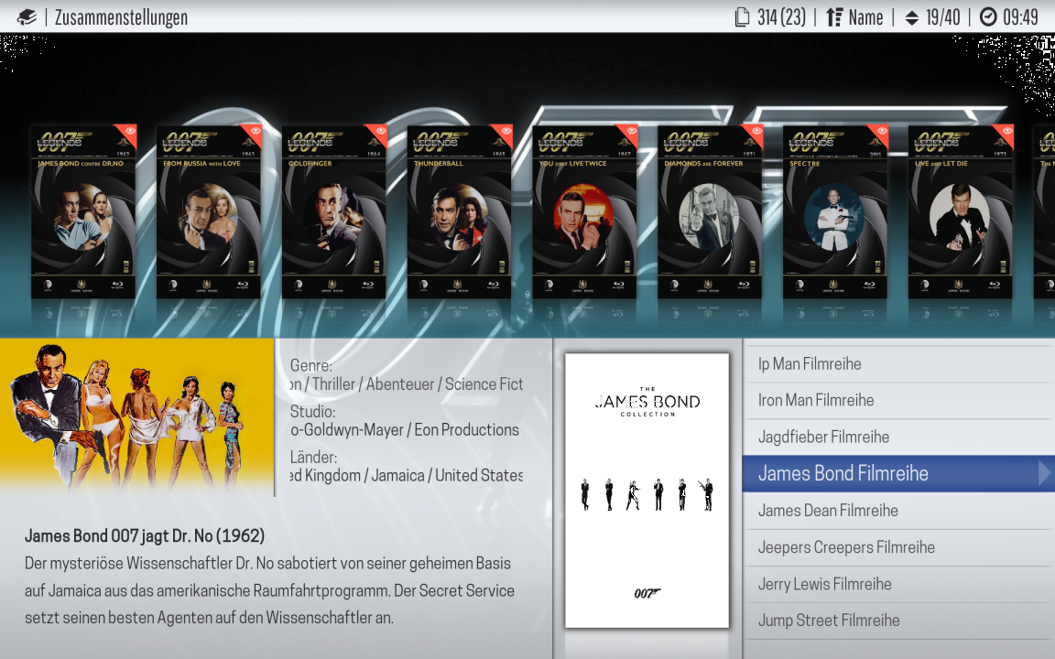Viewport: 1055px width, 659px height.
Task: Click the Thriller / Abenteuer genre line
Action: (407, 384)
